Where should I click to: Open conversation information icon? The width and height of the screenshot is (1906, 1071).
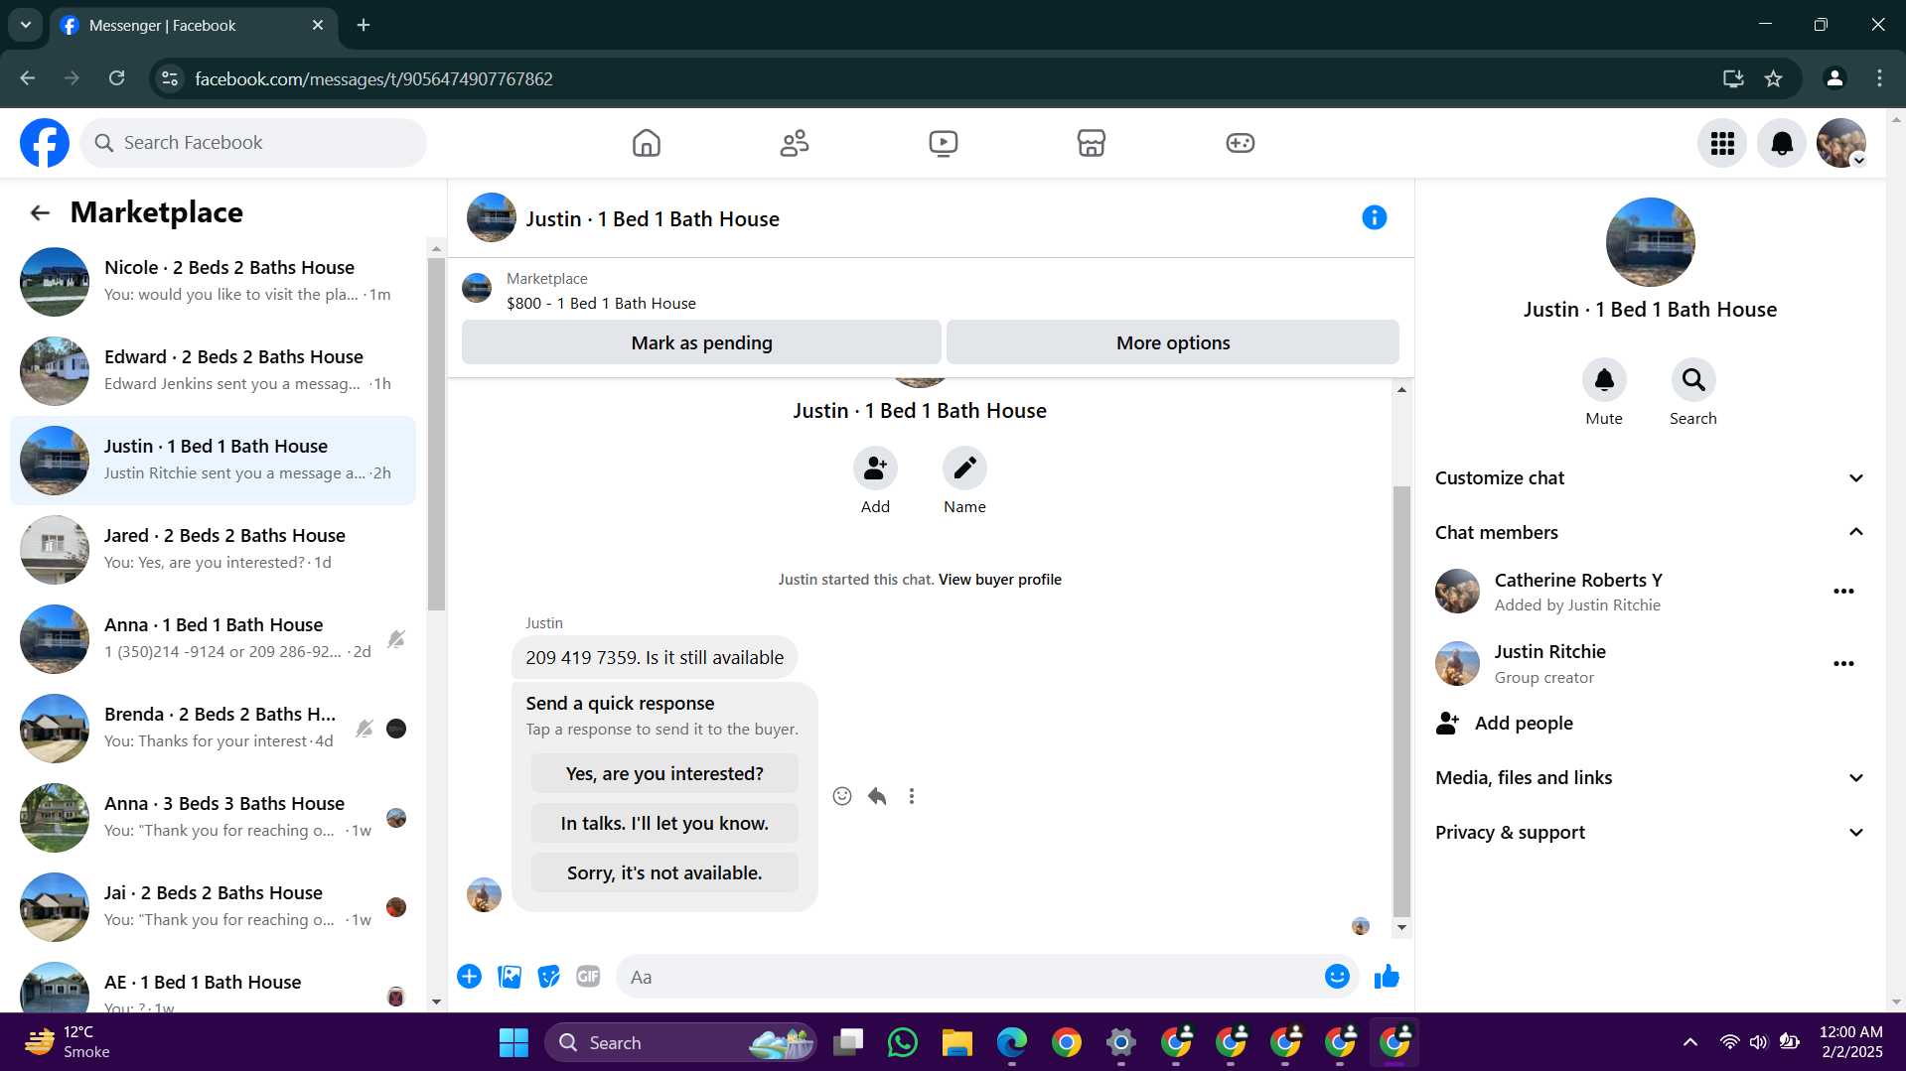click(1374, 217)
